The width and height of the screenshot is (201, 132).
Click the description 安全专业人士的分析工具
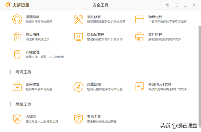[42, 121]
